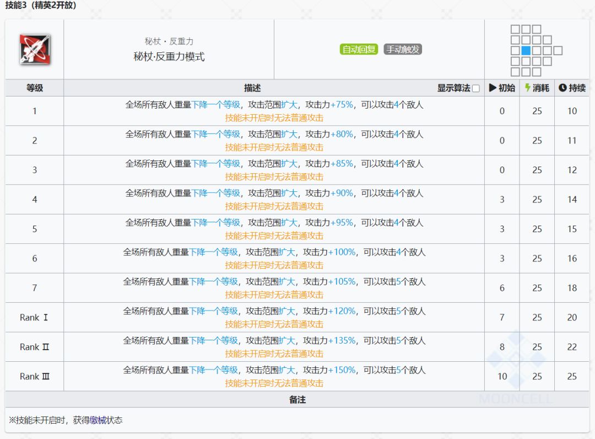Click the 等级 column header
This screenshot has width=595, height=439.
pos(35,88)
